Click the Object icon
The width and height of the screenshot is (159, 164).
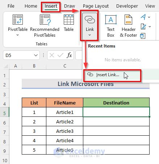pyautogui.click(x=143, y=36)
